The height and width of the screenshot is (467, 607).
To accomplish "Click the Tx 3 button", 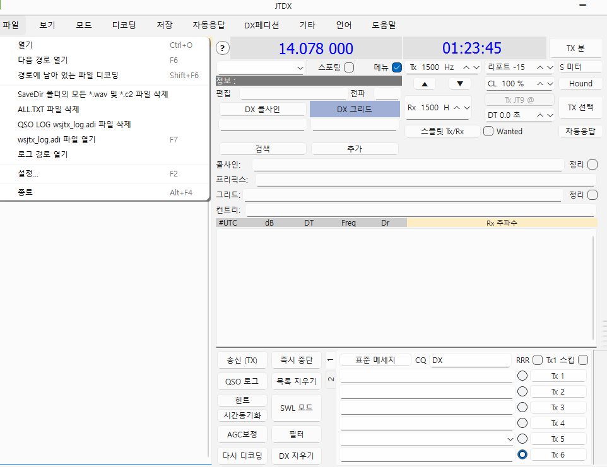I will tap(558, 408).
